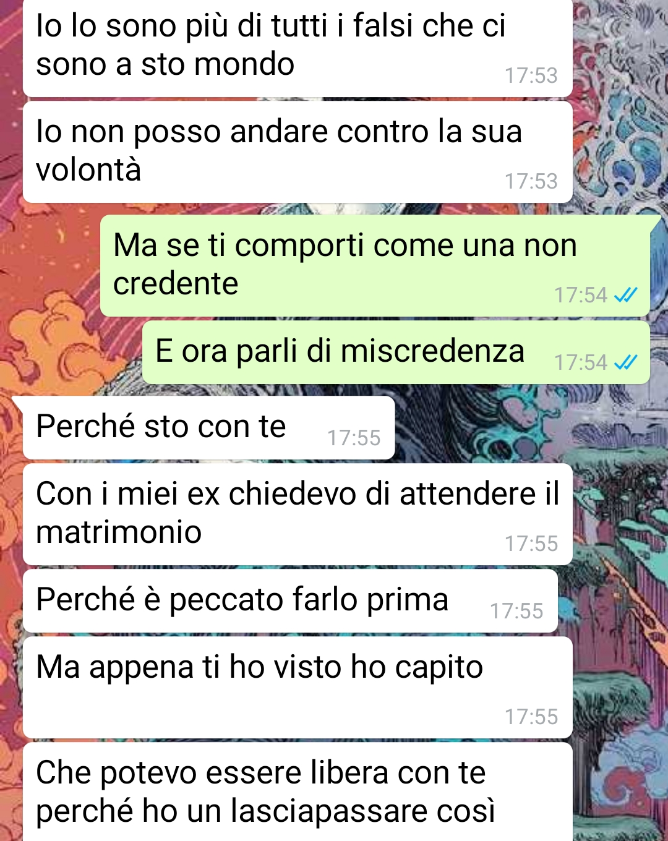This screenshot has height=841, width=668.
Task: Tap the message 'Perché è peccato farlo prima'
Action: [x=290, y=600]
